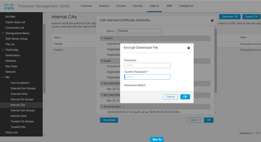The image size is (261, 142).
Task: Select Key Chain in sidebar
Action: coord(11,66)
